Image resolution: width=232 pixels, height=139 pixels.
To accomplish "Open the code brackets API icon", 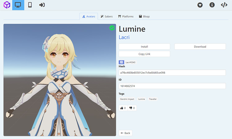I will (224, 5).
